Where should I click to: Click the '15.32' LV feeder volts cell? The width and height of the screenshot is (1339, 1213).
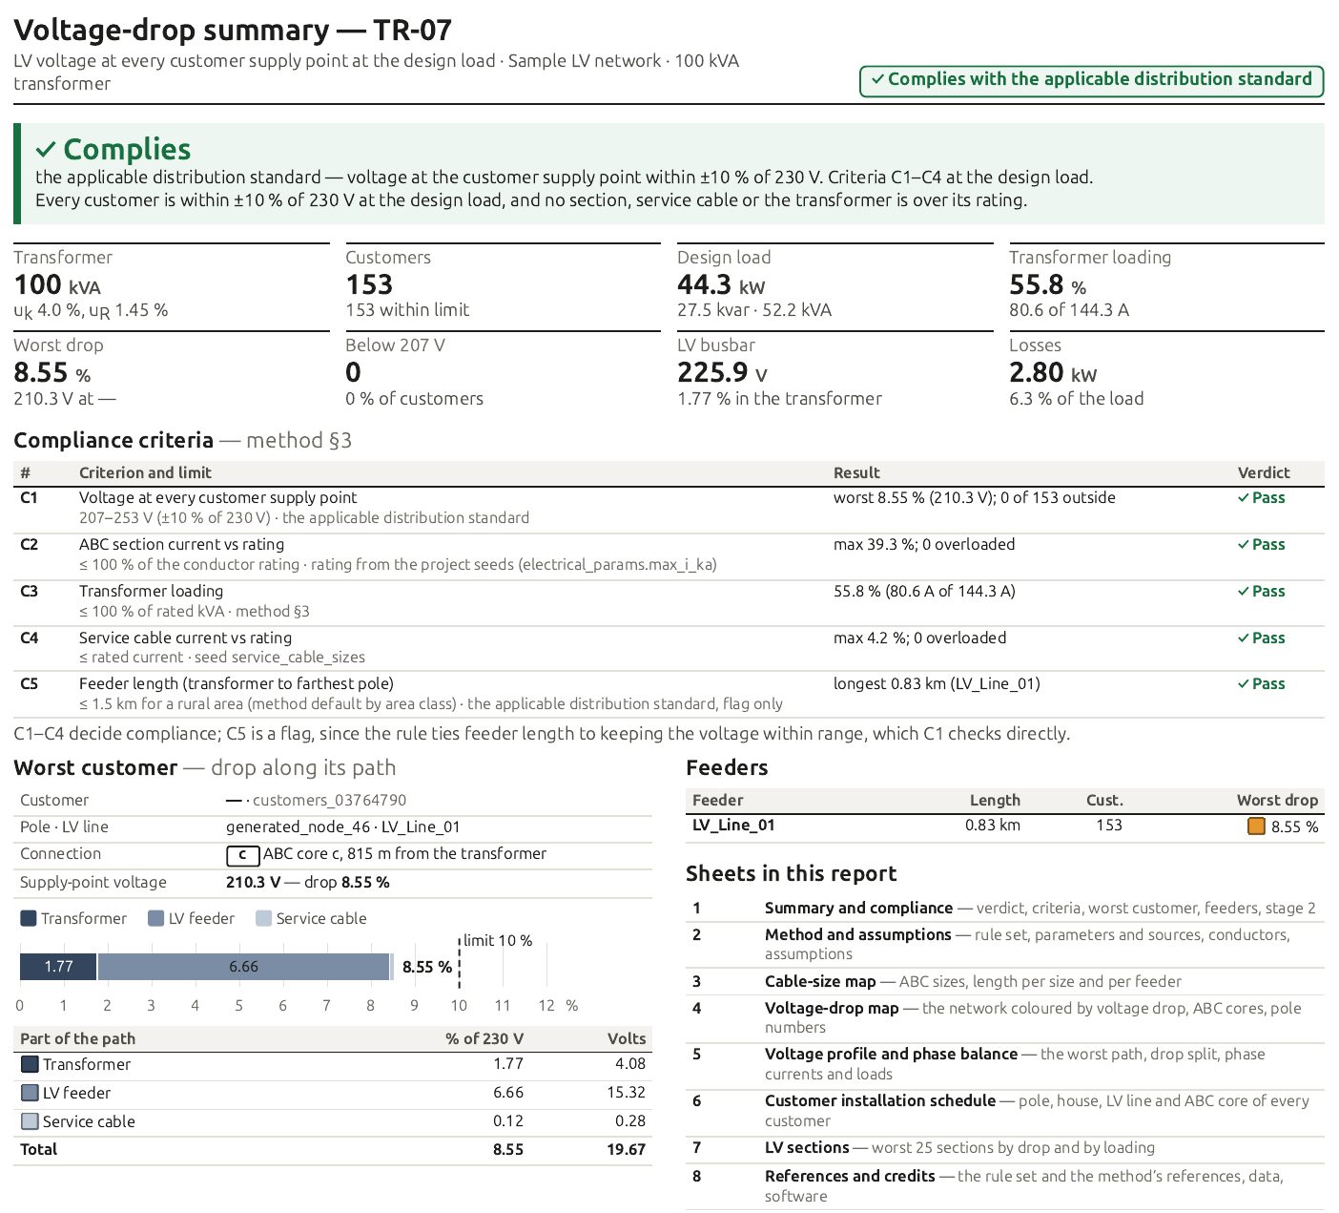[627, 1094]
